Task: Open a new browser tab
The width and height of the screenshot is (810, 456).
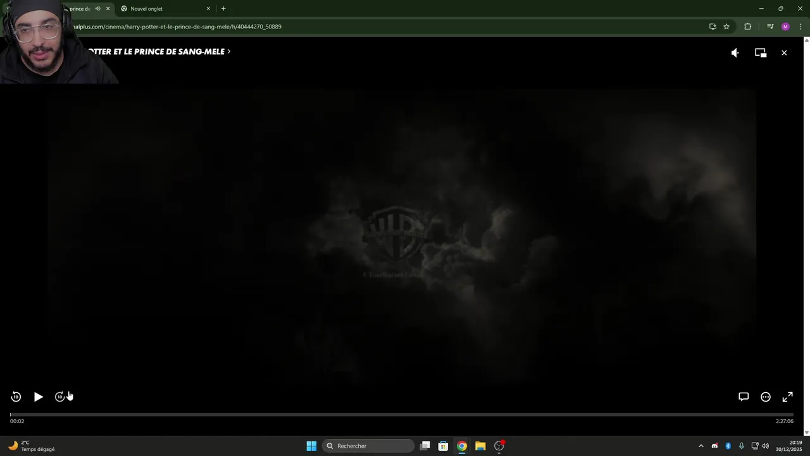Action: (223, 9)
